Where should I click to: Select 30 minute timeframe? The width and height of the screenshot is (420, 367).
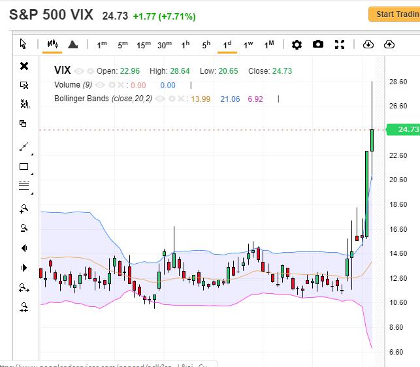point(165,44)
